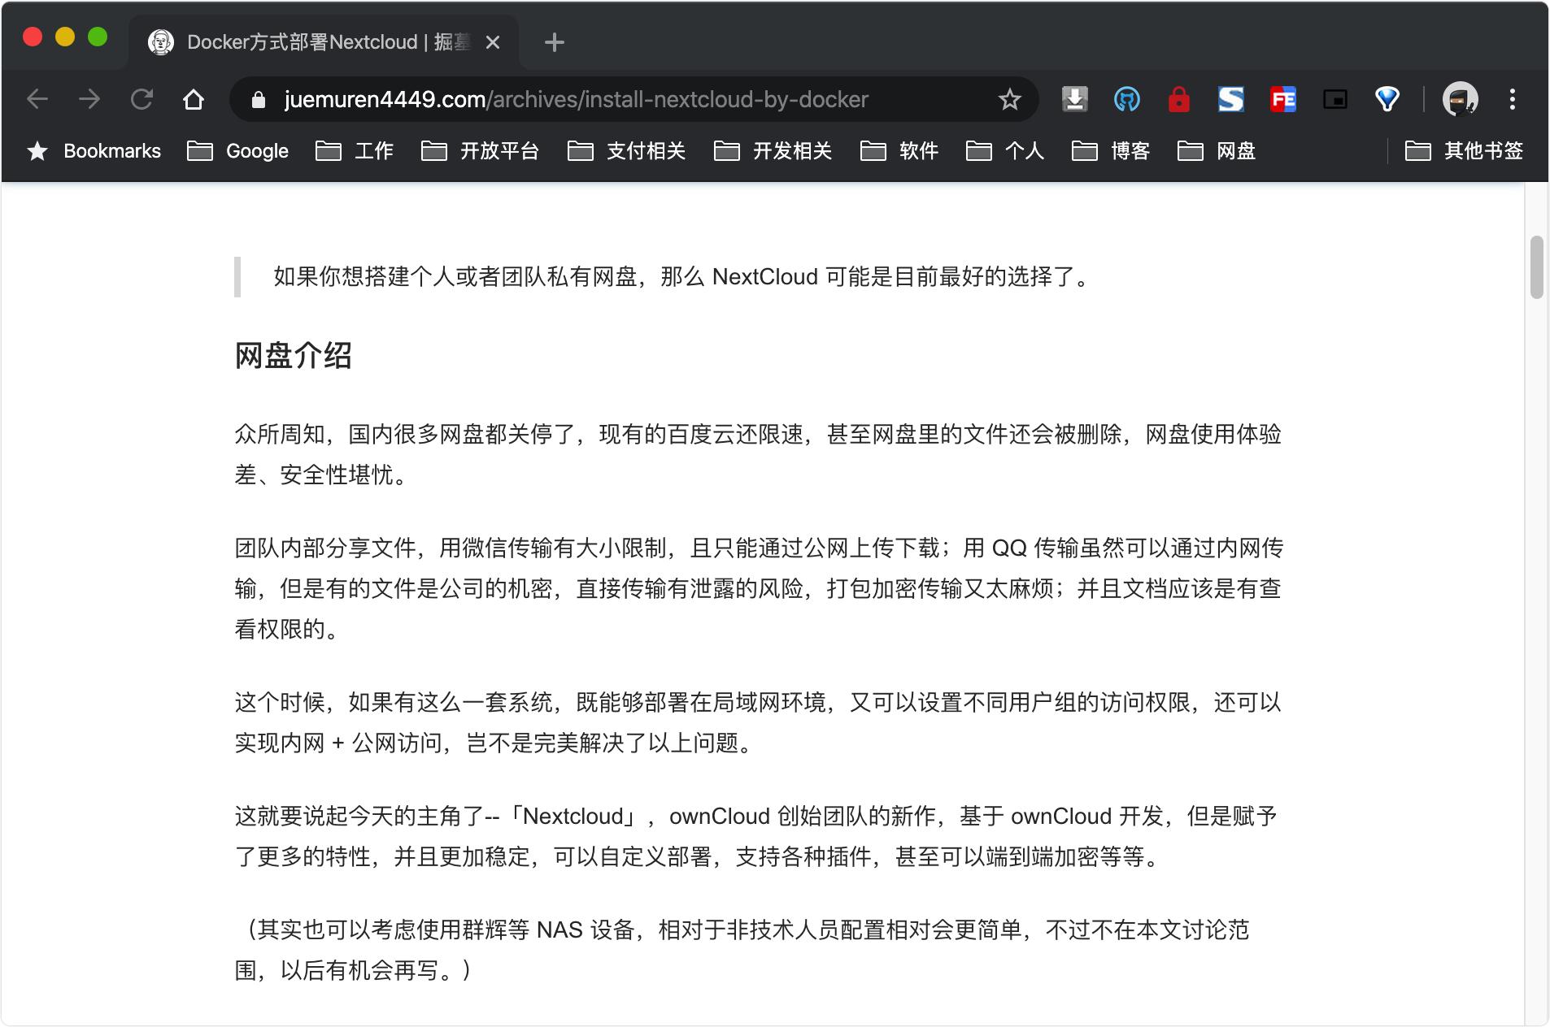Open the 开发相关 bookmarks folder
The height and width of the screenshot is (1027, 1550).
tap(792, 151)
